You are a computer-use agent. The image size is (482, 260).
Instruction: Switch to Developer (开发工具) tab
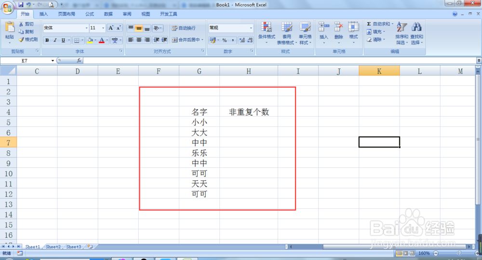click(x=168, y=14)
